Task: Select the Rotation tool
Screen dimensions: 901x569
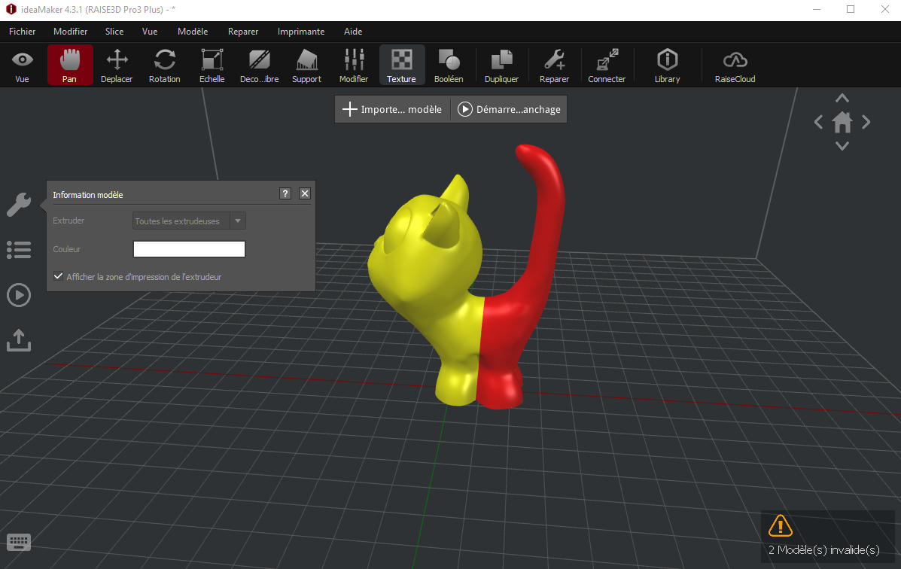Action: coord(164,65)
